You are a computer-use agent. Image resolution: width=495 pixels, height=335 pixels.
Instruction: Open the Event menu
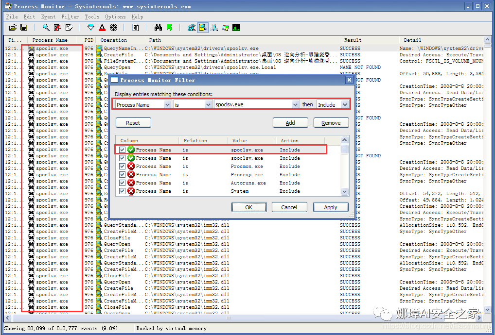[48, 17]
